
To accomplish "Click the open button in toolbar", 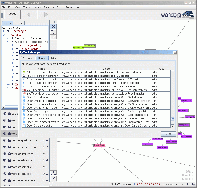I will (x=12, y=14).
